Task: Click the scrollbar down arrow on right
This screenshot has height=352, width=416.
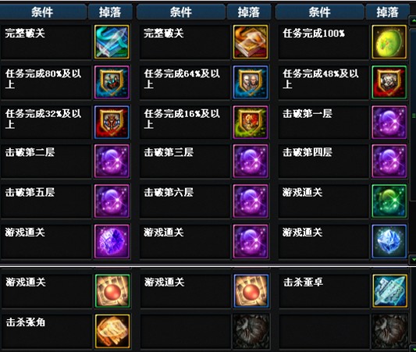Action: [x=413, y=259]
